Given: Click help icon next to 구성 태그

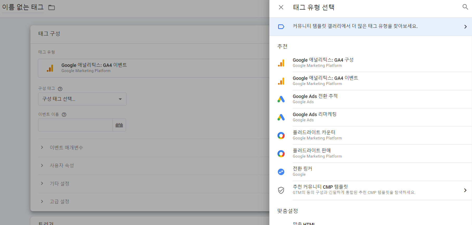Looking at the screenshot, I should click(x=60, y=89).
